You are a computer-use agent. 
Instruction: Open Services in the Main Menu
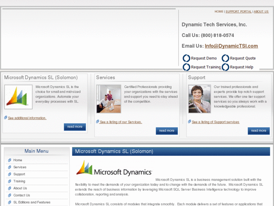pos(20,167)
